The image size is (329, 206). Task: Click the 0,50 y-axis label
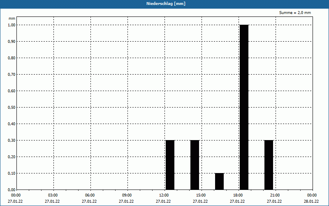tap(12, 108)
